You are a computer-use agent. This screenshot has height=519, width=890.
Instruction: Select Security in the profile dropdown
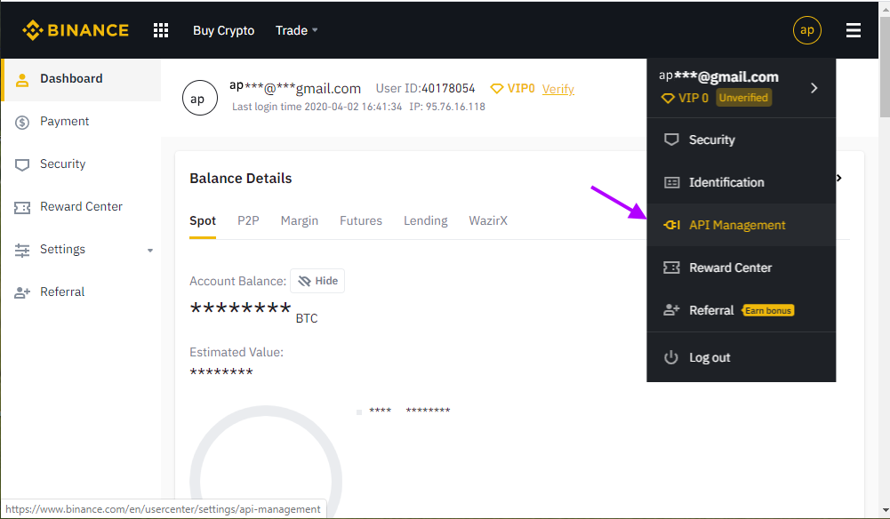click(742, 140)
